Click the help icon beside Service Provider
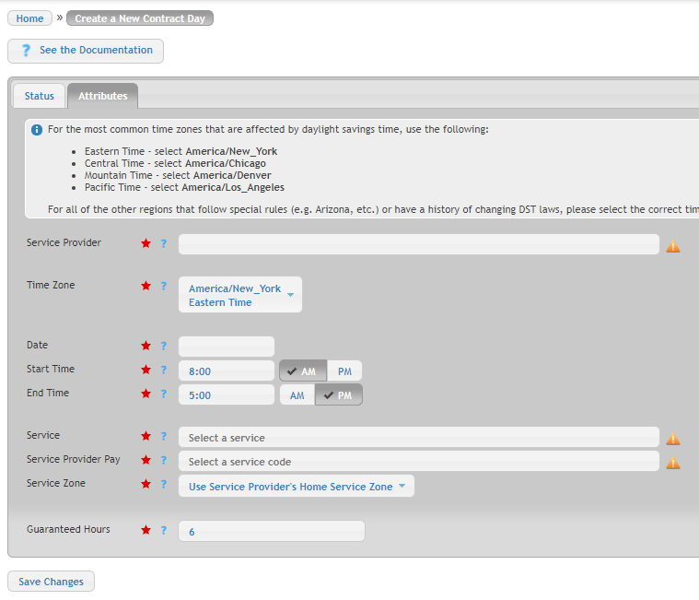 (x=164, y=243)
